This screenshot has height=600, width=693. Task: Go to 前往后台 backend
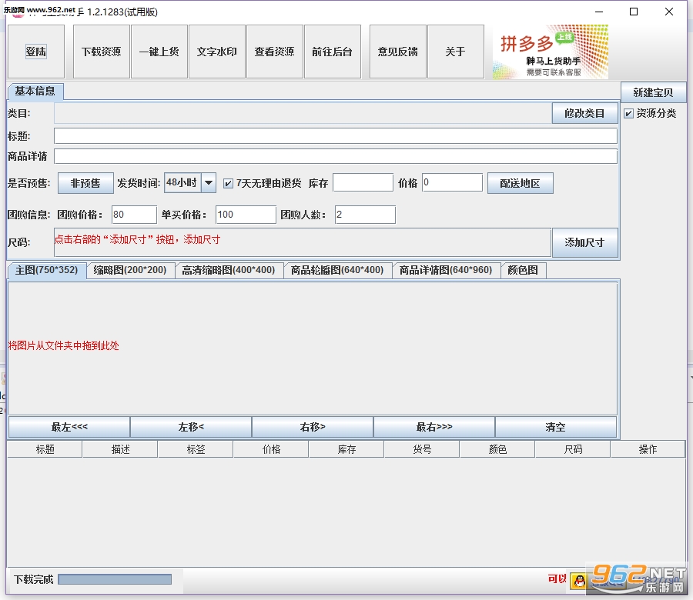tap(333, 52)
